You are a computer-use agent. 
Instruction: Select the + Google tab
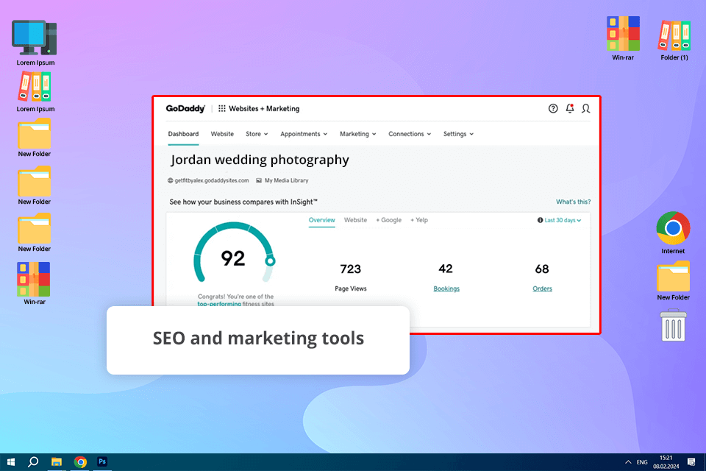pos(388,220)
